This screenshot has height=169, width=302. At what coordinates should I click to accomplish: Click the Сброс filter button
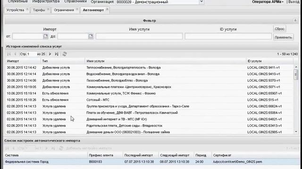point(279,29)
